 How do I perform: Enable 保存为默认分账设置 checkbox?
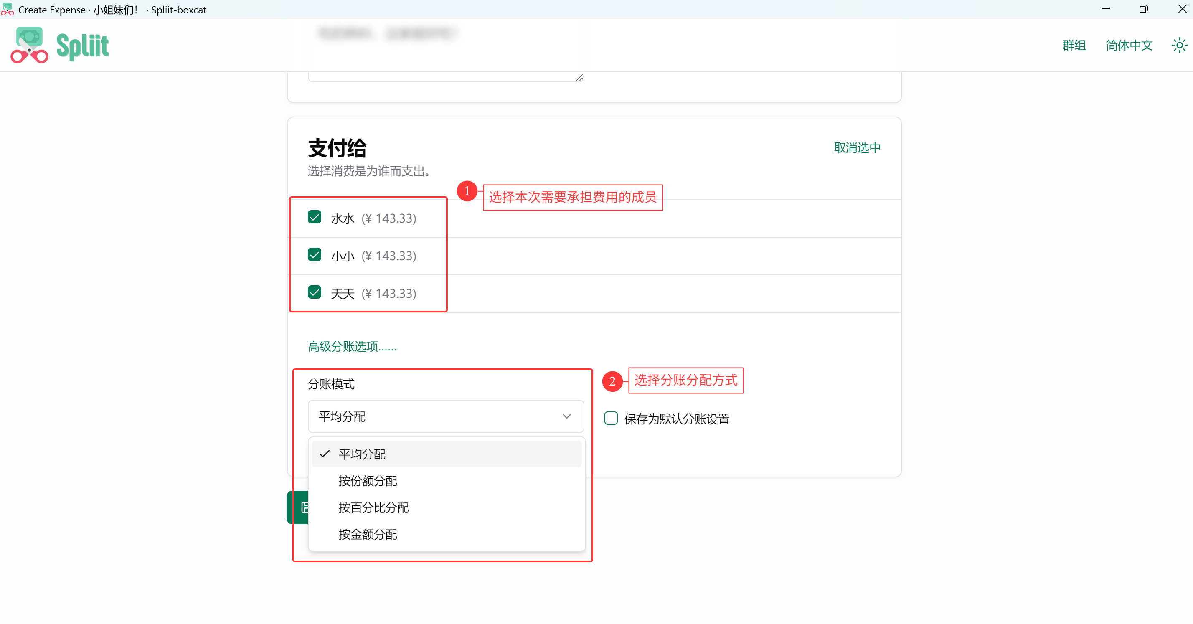(611, 418)
